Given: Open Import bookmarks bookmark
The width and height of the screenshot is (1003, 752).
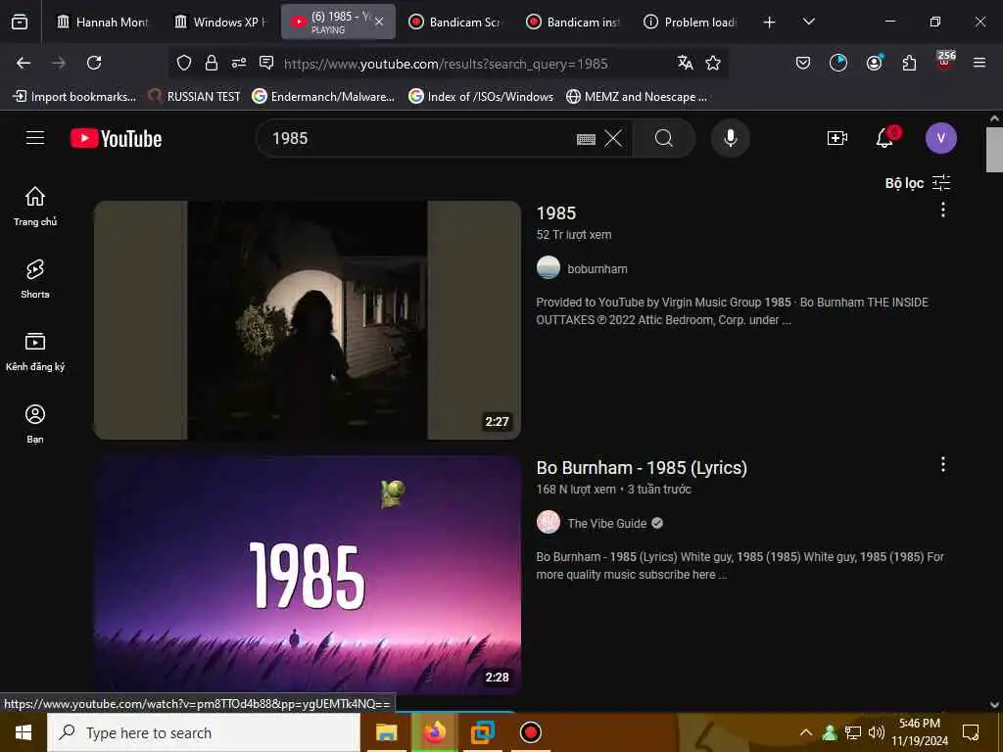Looking at the screenshot, I should pyautogui.click(x=74, y=97).
